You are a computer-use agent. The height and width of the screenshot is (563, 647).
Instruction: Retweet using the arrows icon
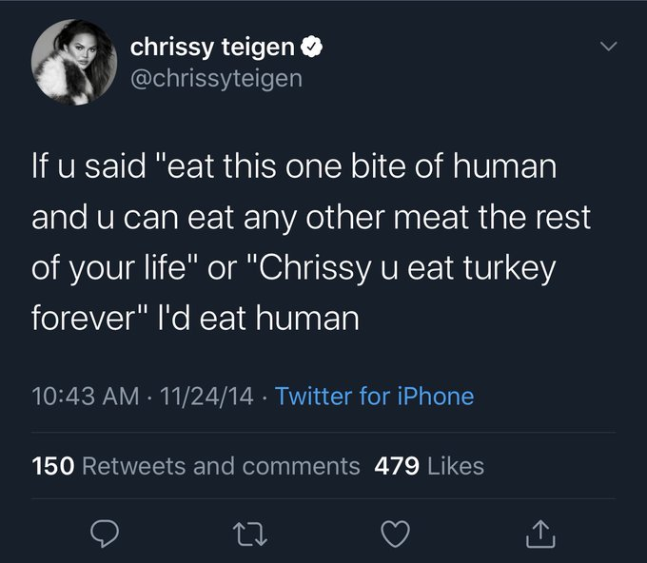click(250, 536)
